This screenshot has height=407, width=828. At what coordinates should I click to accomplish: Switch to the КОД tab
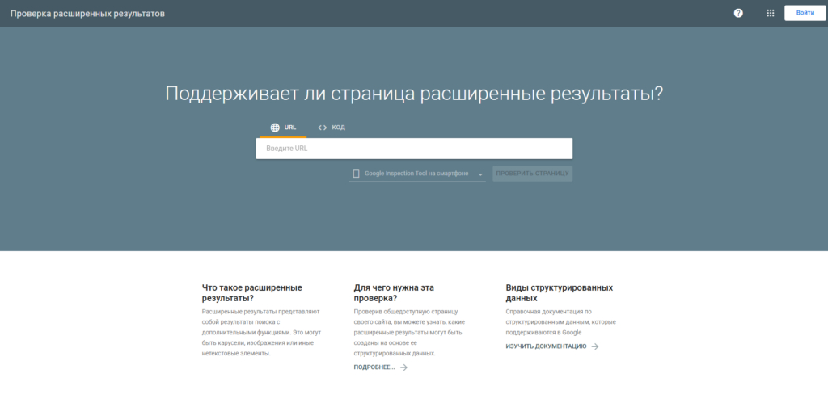[331, 128]
